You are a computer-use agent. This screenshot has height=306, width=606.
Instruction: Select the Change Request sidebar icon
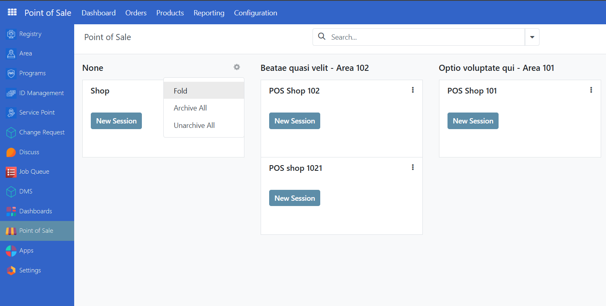pyautogui.click(x=11, y=132)
